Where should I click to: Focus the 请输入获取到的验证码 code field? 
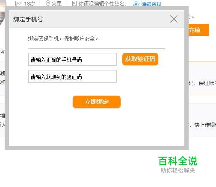click(x=72, y=76)
